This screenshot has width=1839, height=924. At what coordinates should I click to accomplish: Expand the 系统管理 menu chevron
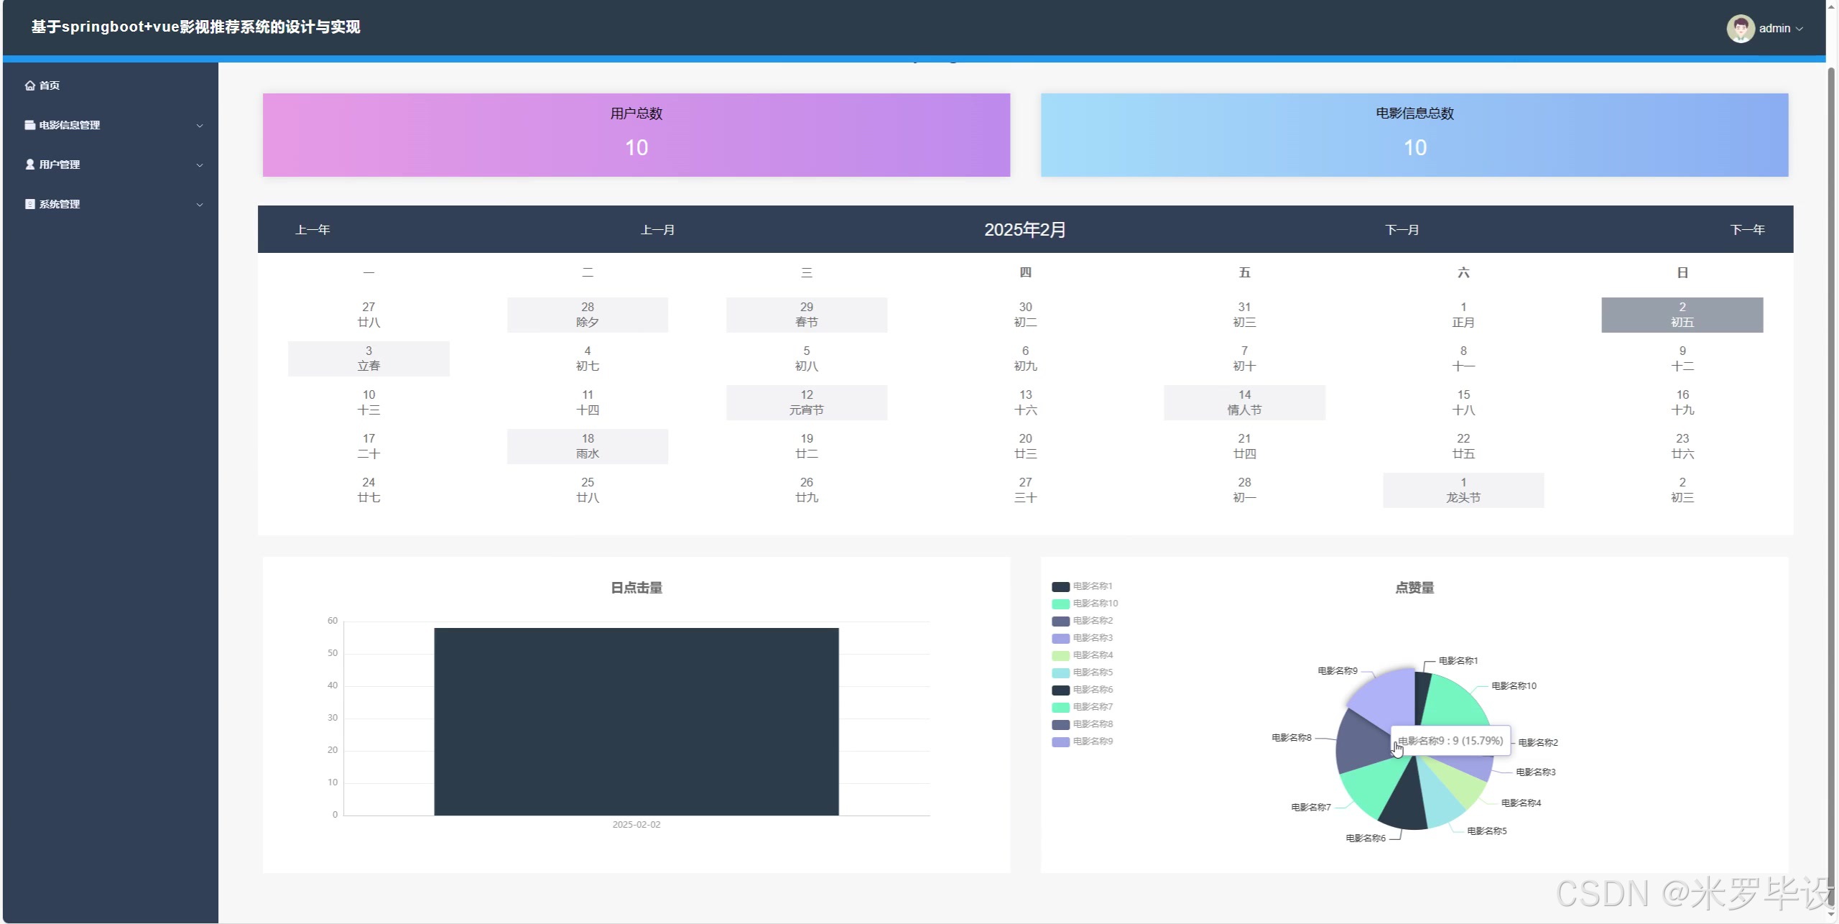point(200,205)
